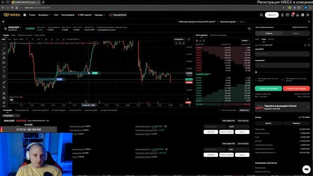Share the first position's unrealized PnL
The width and height of the screenshot is (313, 176).
[x=165, y=126]
